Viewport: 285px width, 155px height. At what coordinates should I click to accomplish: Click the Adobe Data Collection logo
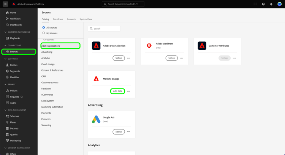pos(96,46)
